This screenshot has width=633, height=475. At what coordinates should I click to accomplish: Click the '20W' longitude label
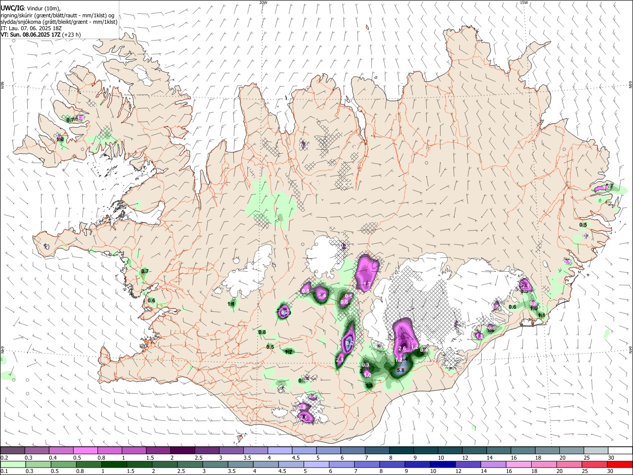click(263, 2)
